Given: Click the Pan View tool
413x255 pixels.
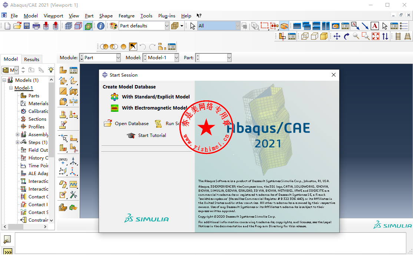Looking at the screenshot, I should 337,36.
